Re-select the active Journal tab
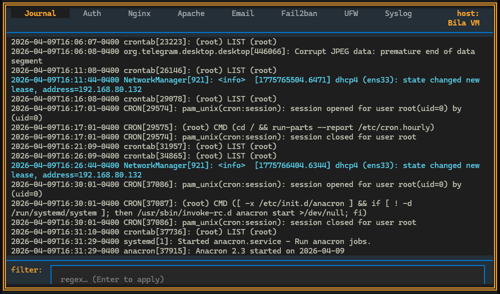The width and height of the screenshot is (500, 294). 40,13
